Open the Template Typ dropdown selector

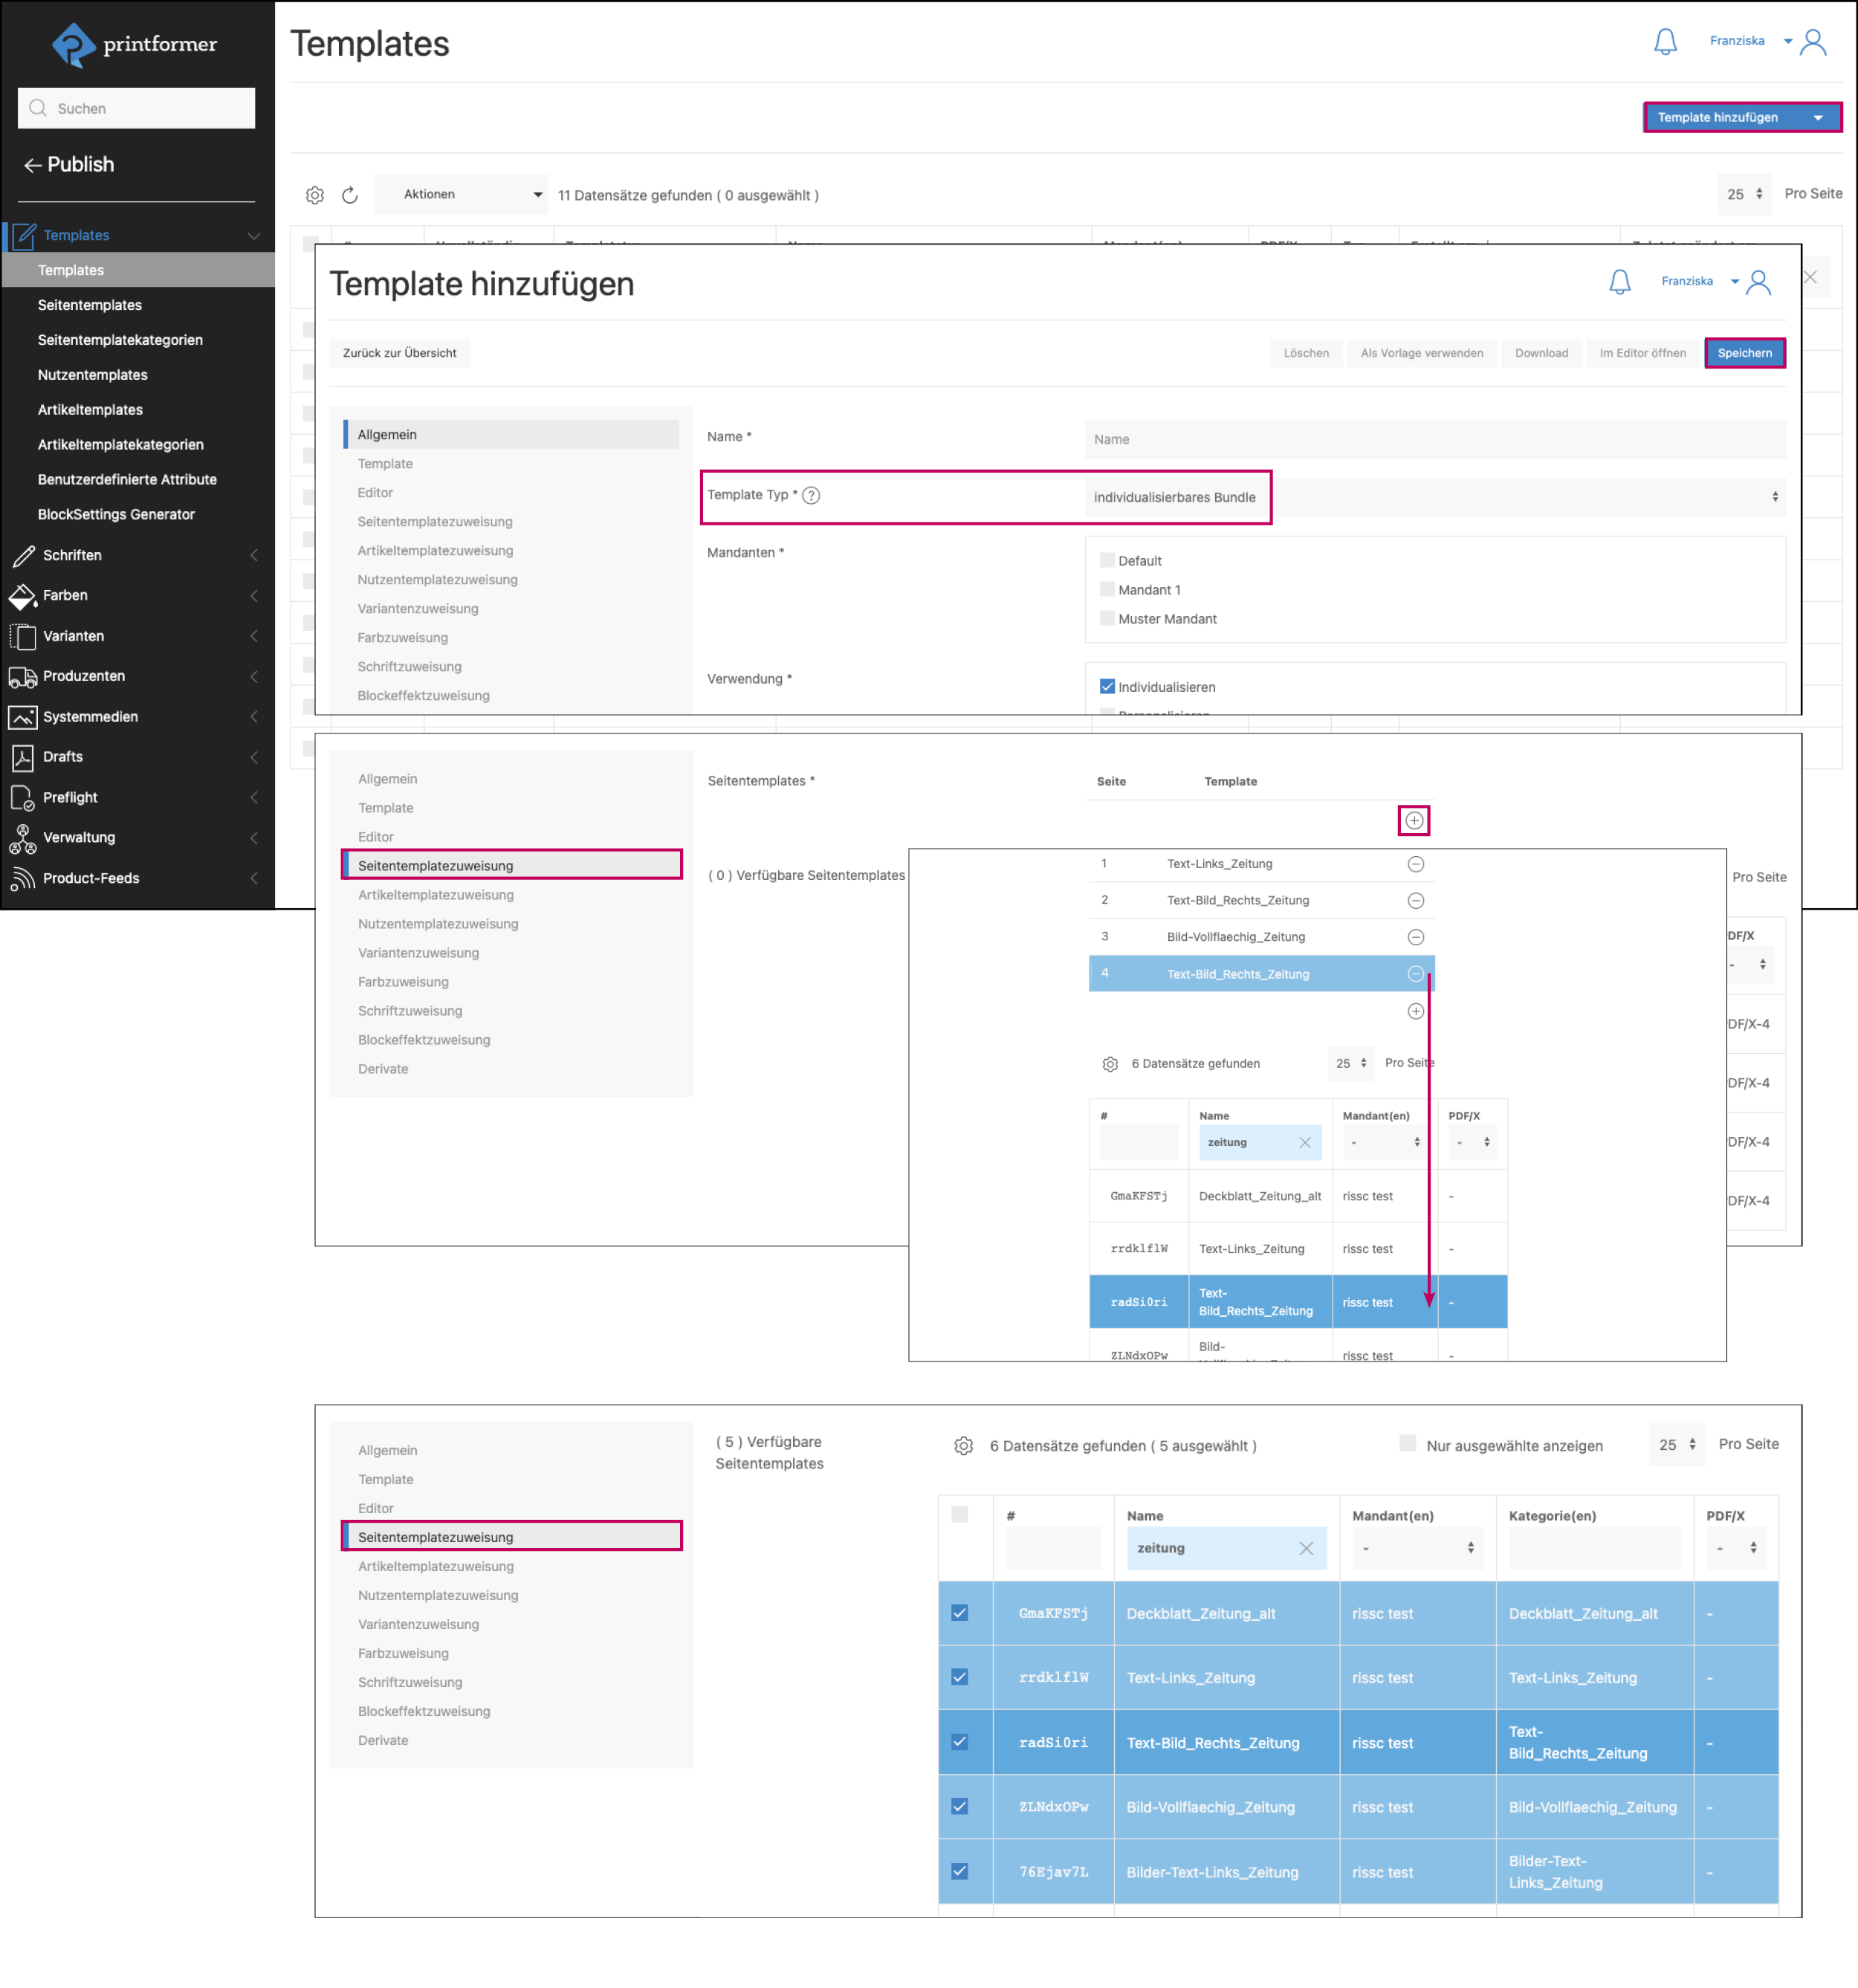click(x=1435, y=497)
